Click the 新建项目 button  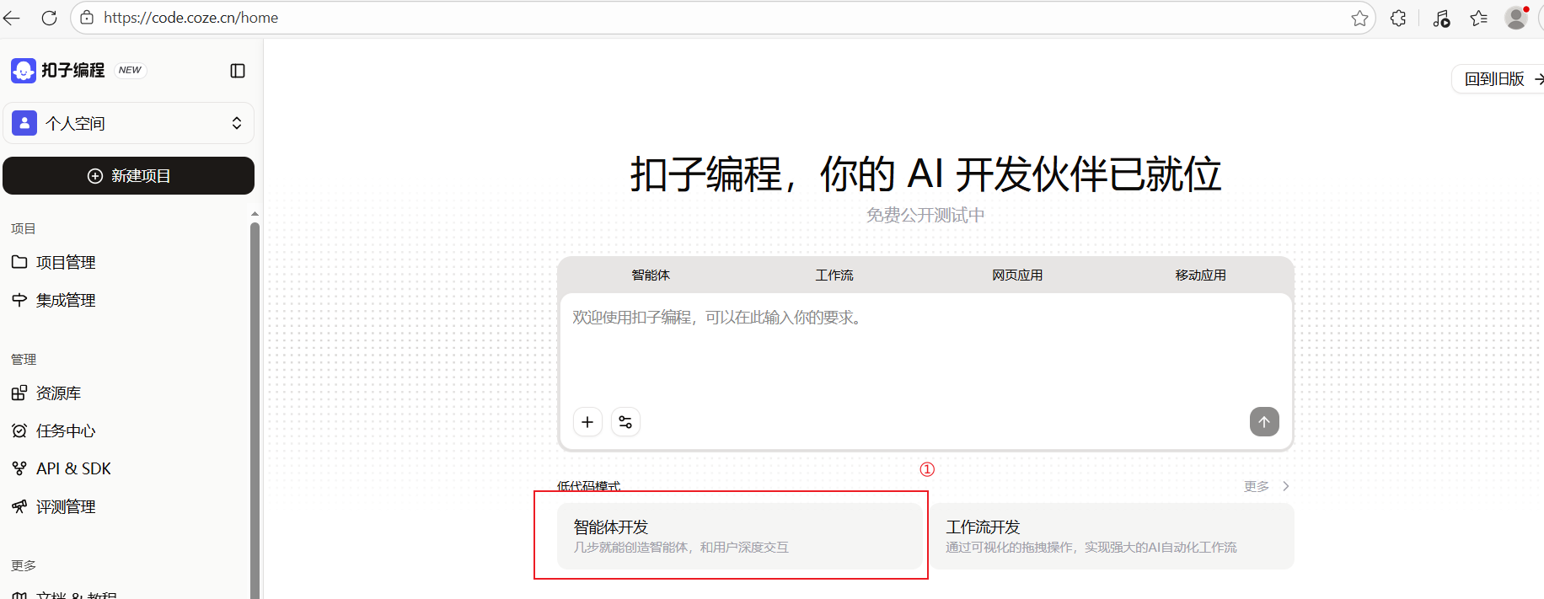tap(129, 175)
